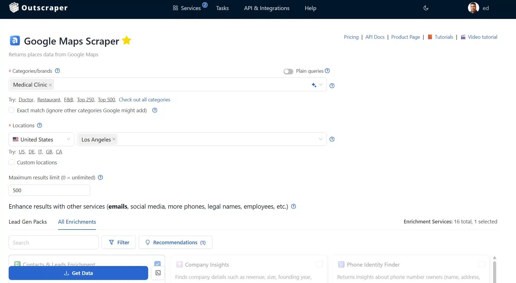Check the Exact match checkbox
516x283 pixels.
click(x=11, y=110)
